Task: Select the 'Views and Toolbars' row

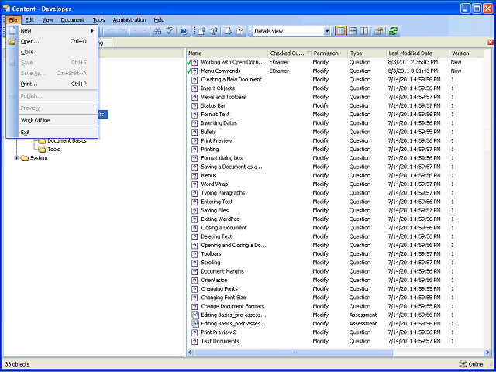Action: coord(335,97)
